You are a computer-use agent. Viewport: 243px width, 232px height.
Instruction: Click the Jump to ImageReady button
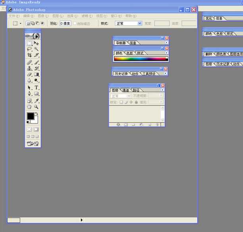33,143
